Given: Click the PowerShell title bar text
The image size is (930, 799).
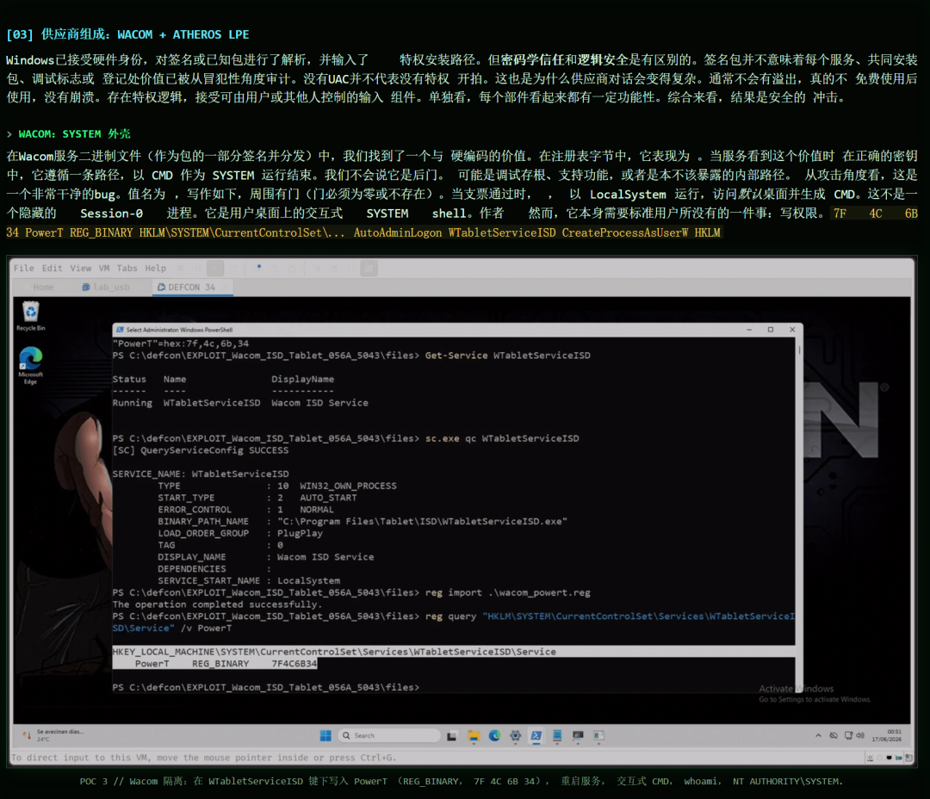Looking at the screenshot, I should (x=179, y=330).
